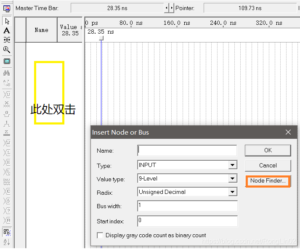
Task: Apply Forcing Low (0) waveform value
Action: (7, 114)
